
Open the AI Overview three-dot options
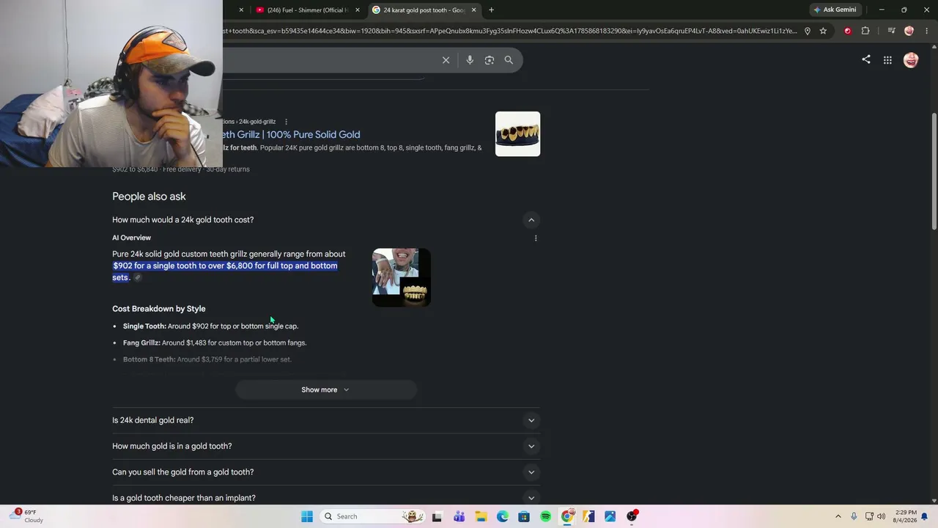click(x=536, y=238)
